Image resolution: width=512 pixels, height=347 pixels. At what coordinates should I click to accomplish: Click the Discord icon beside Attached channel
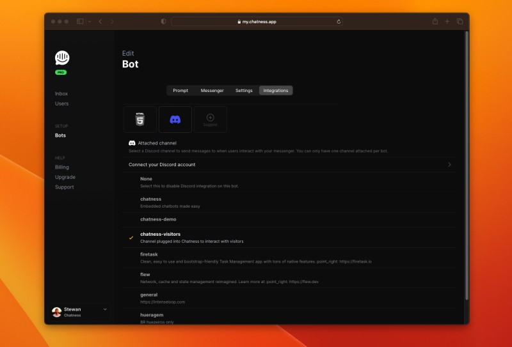click(x=132, y=143)
